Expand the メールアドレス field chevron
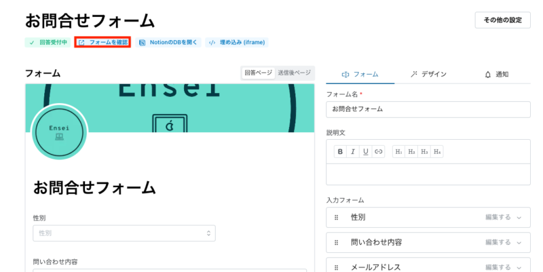The image size is (543, 272). click(519, 267)
